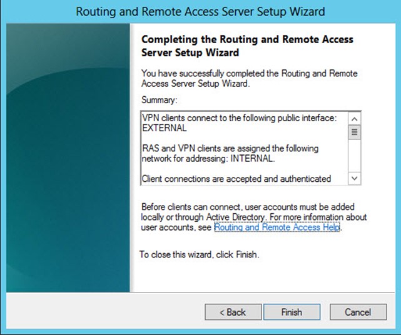Click 'To close this wizard, click Finish.' text
This screenshot has width=401, height=335.
click(x=200, y=254)
